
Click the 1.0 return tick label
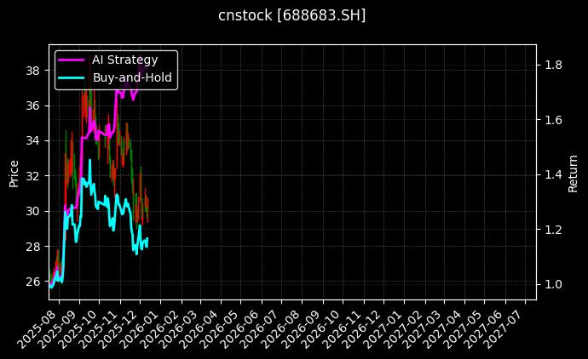tap(553, 284)
